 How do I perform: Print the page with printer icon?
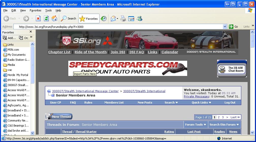(x=123, y=18)
